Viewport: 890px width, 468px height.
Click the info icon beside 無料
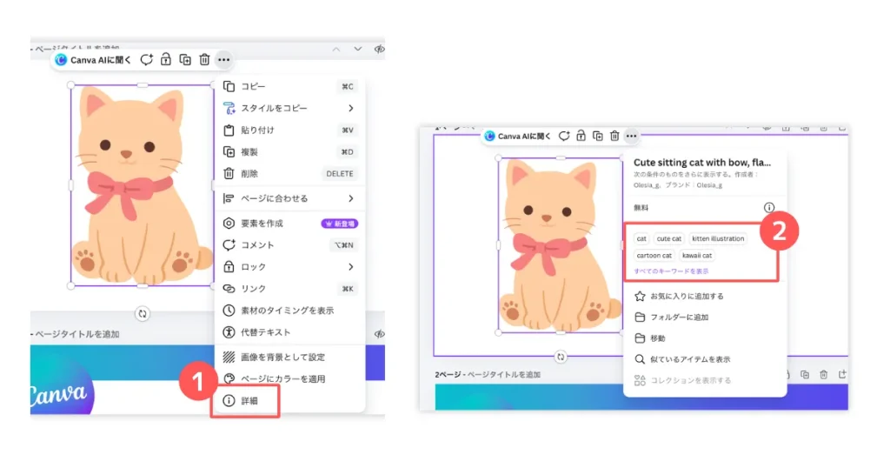coord(769,208)
